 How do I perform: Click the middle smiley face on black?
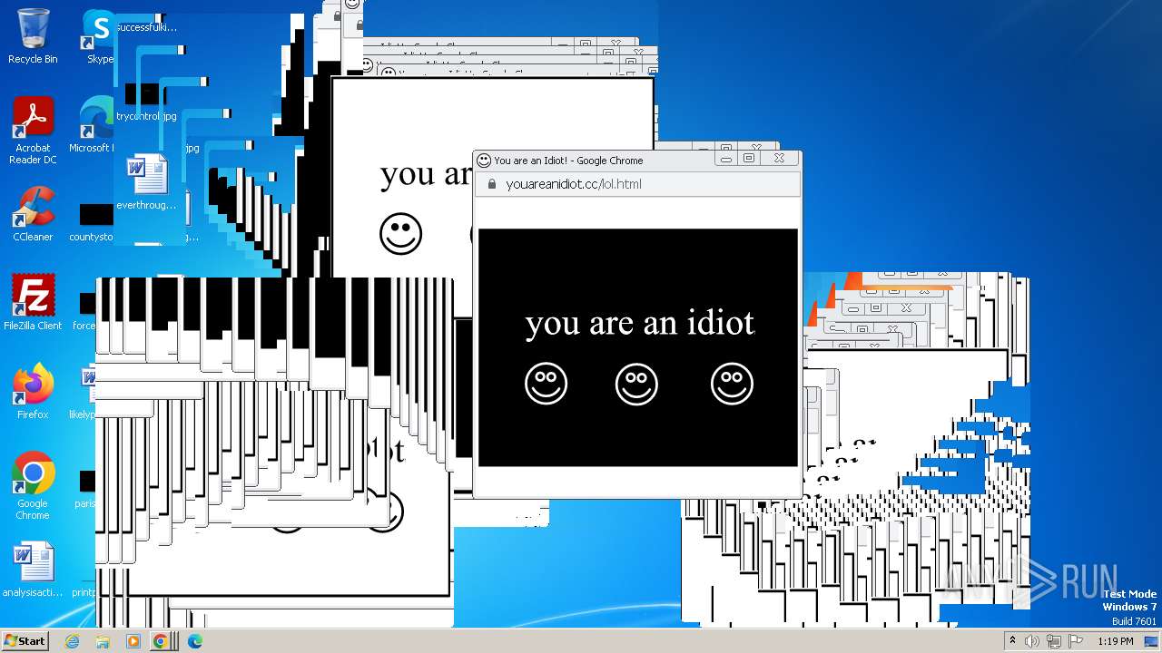click(636, 384)
